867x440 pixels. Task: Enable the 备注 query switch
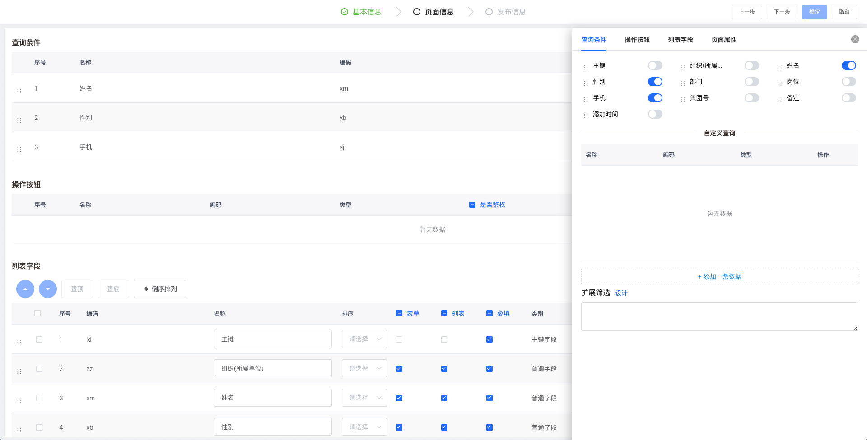pyautogui.click(x=849, y=98)
